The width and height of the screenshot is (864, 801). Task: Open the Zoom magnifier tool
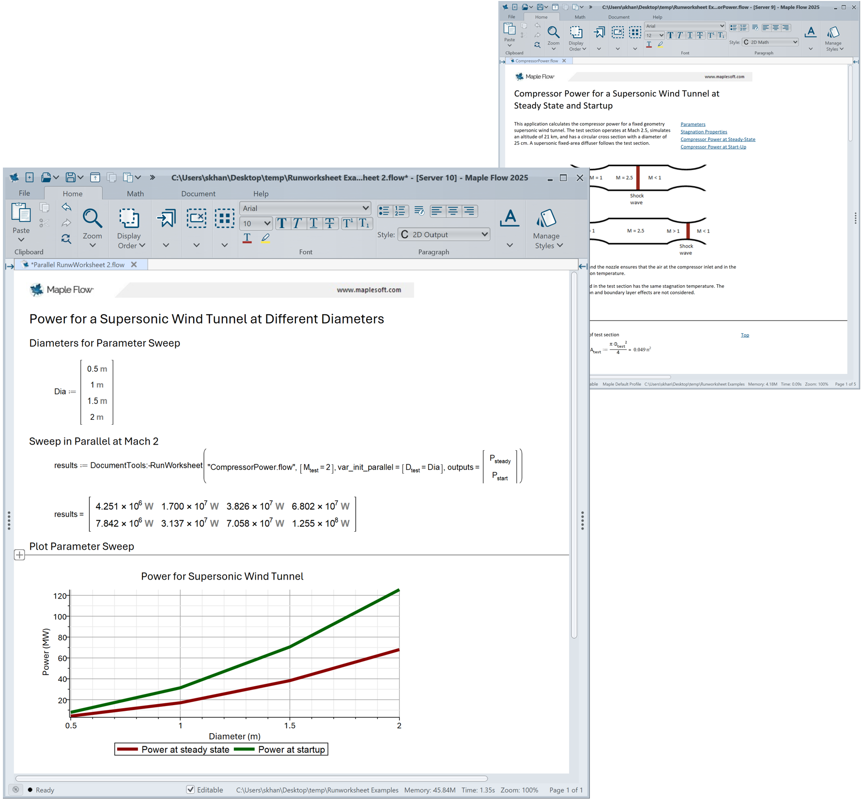92,219
